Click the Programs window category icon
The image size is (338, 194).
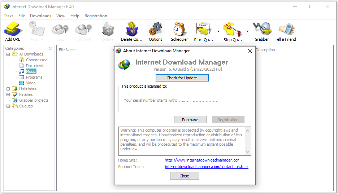[21, 77]
